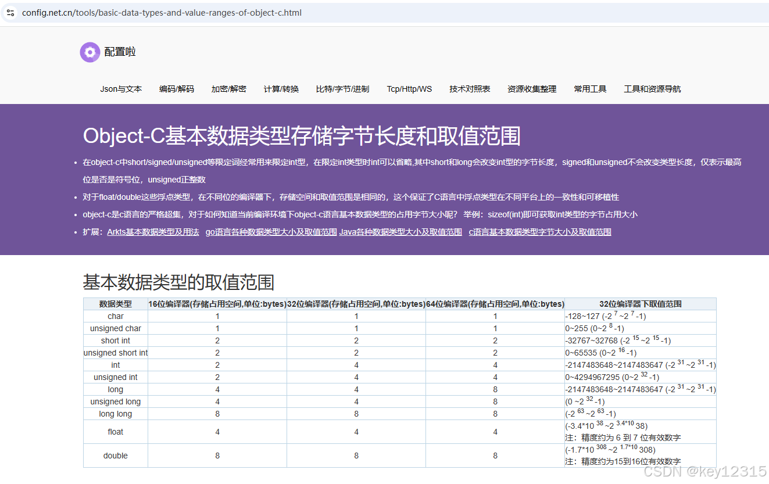Open the Json与文本 menu
The width and height of the screenshot is (769, 484).
pyautogui.click(x=121, y=89)
